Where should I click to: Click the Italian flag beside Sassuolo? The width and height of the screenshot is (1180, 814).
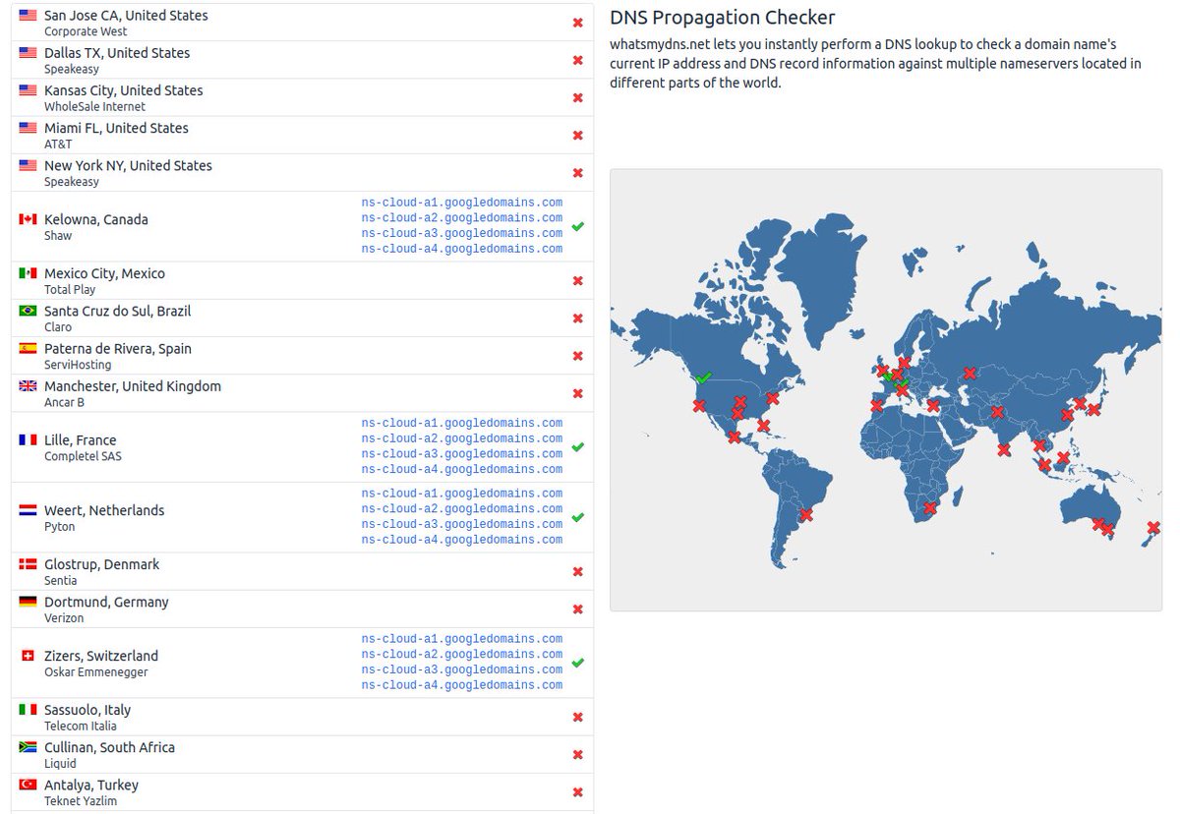coord(28,710)
